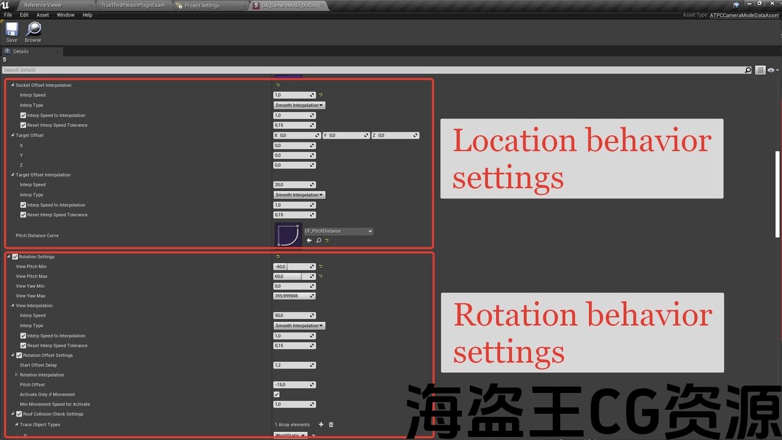Screen dimensions: 782x440
Task: Uncheck Activate Only if Movement
Action: (x=277, y=395)
